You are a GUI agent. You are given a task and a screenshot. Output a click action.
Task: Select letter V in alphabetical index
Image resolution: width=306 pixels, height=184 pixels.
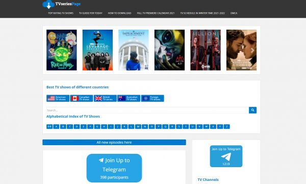point(199,127)
